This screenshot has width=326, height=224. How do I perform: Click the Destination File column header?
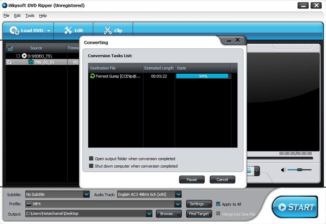pos(115,68)
